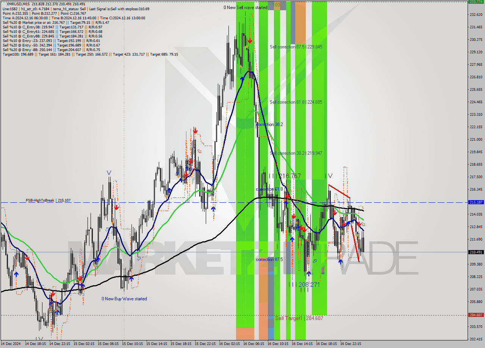The image size is (485, 348).
Task: Click the 221.000 price axis label
Action: [476, 140]
